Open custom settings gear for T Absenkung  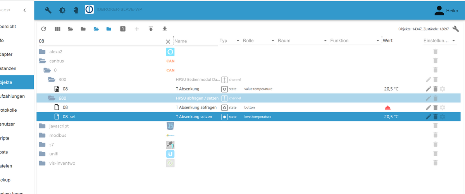pyautogui.click(x=443, y=89)
